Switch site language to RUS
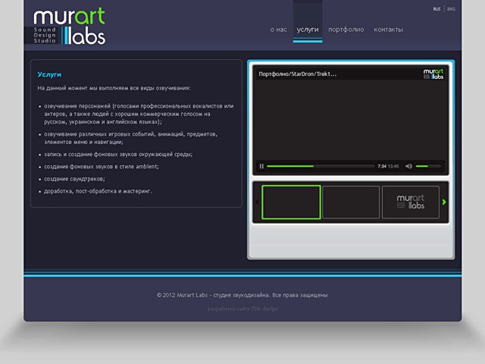This screenshot has height=364, width=485. 436,9
